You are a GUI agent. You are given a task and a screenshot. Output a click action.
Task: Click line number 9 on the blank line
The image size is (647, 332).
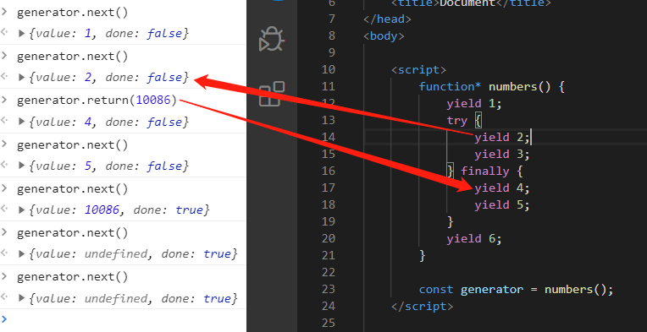[332, 52]
